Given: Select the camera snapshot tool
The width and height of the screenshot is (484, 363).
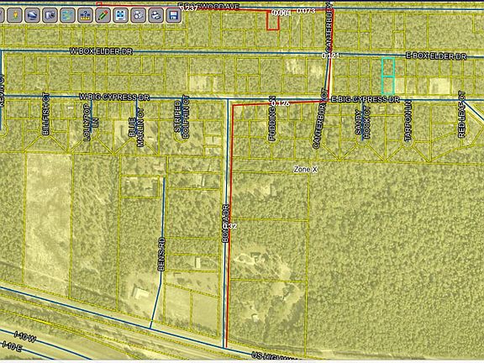Looking at the screenshot, I should point(50,15).
